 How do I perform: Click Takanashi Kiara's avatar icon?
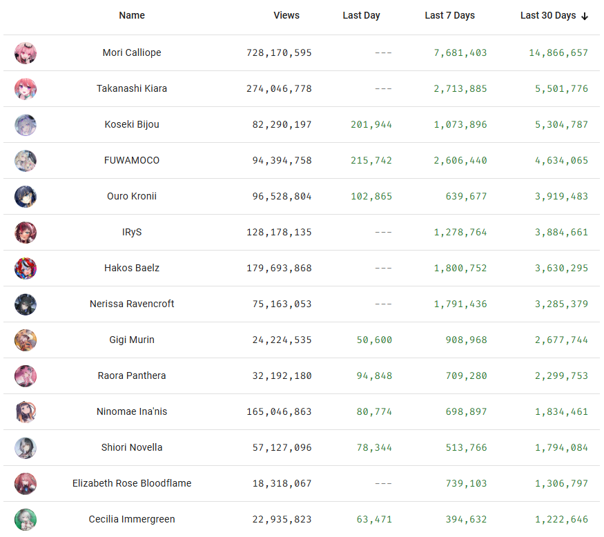point(26,89)
